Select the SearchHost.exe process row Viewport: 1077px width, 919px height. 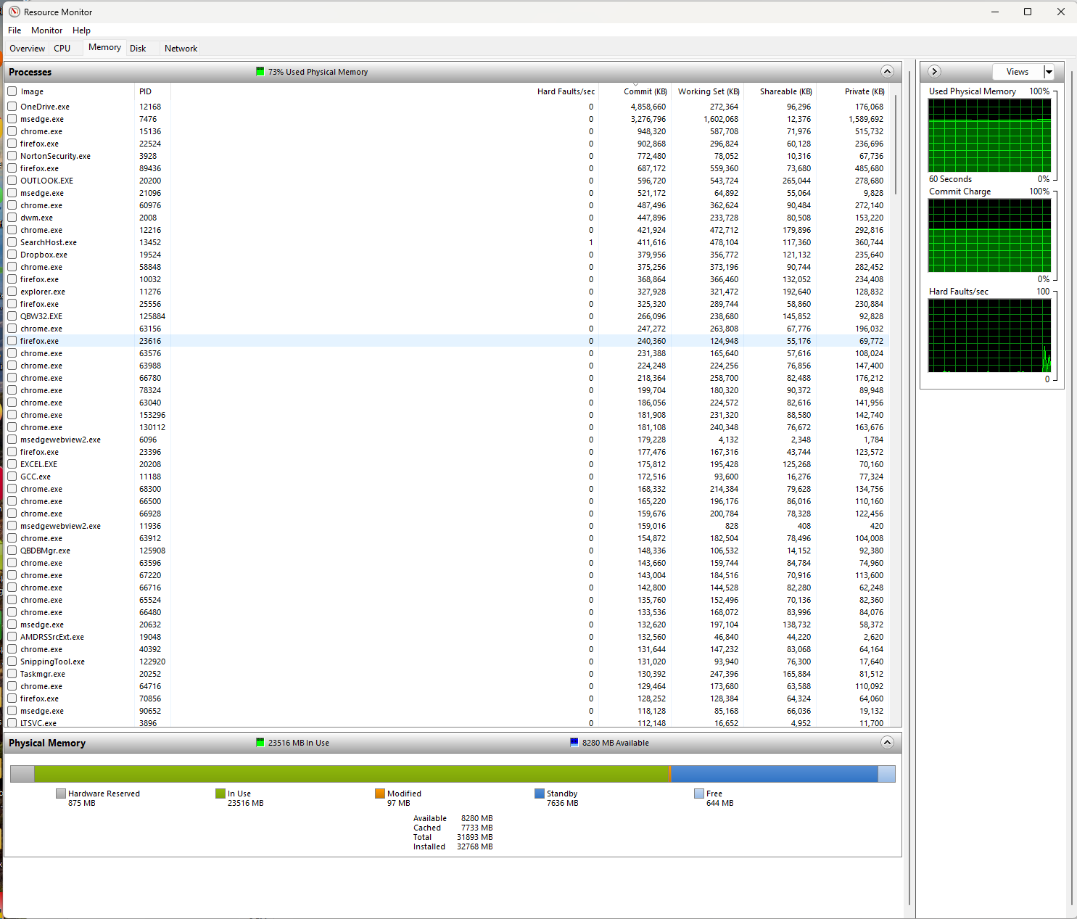coord(447,242)
